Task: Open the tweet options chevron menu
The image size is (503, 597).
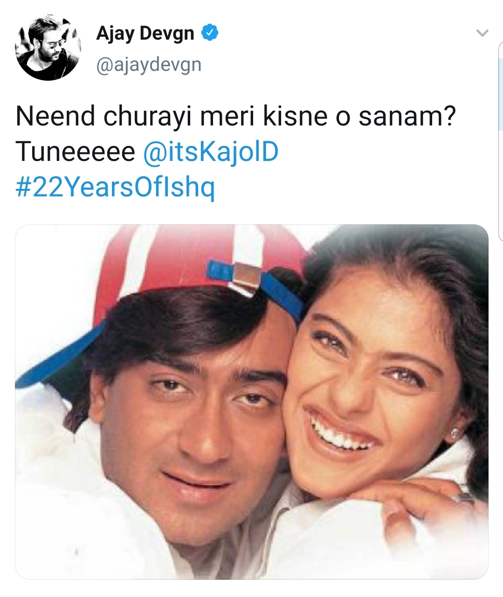Action: tap(482, 33)
